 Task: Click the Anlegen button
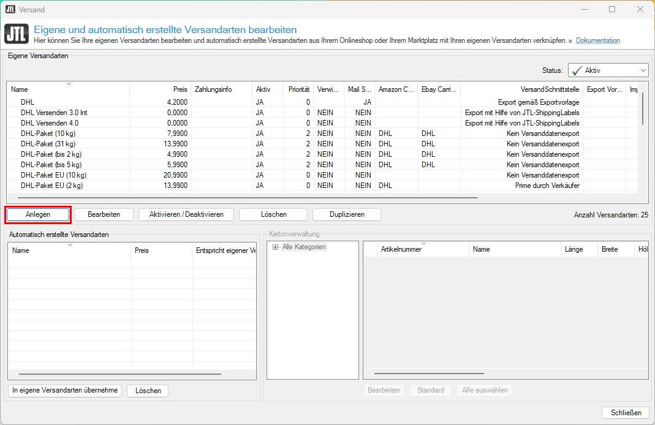pos(38,214)
